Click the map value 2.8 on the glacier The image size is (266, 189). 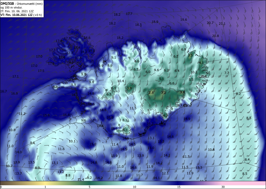click(x=151, y=93)
